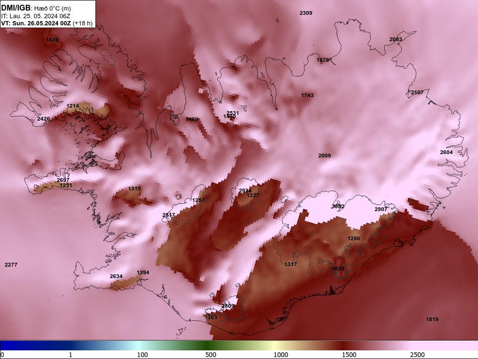Pick the dark green segment of the color scale
This screenshot has height=359, width=478.
(207, 346)
